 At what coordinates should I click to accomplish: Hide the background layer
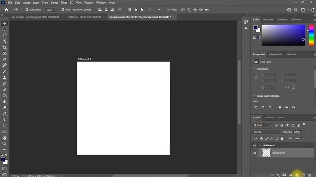[x=255, y=153]
